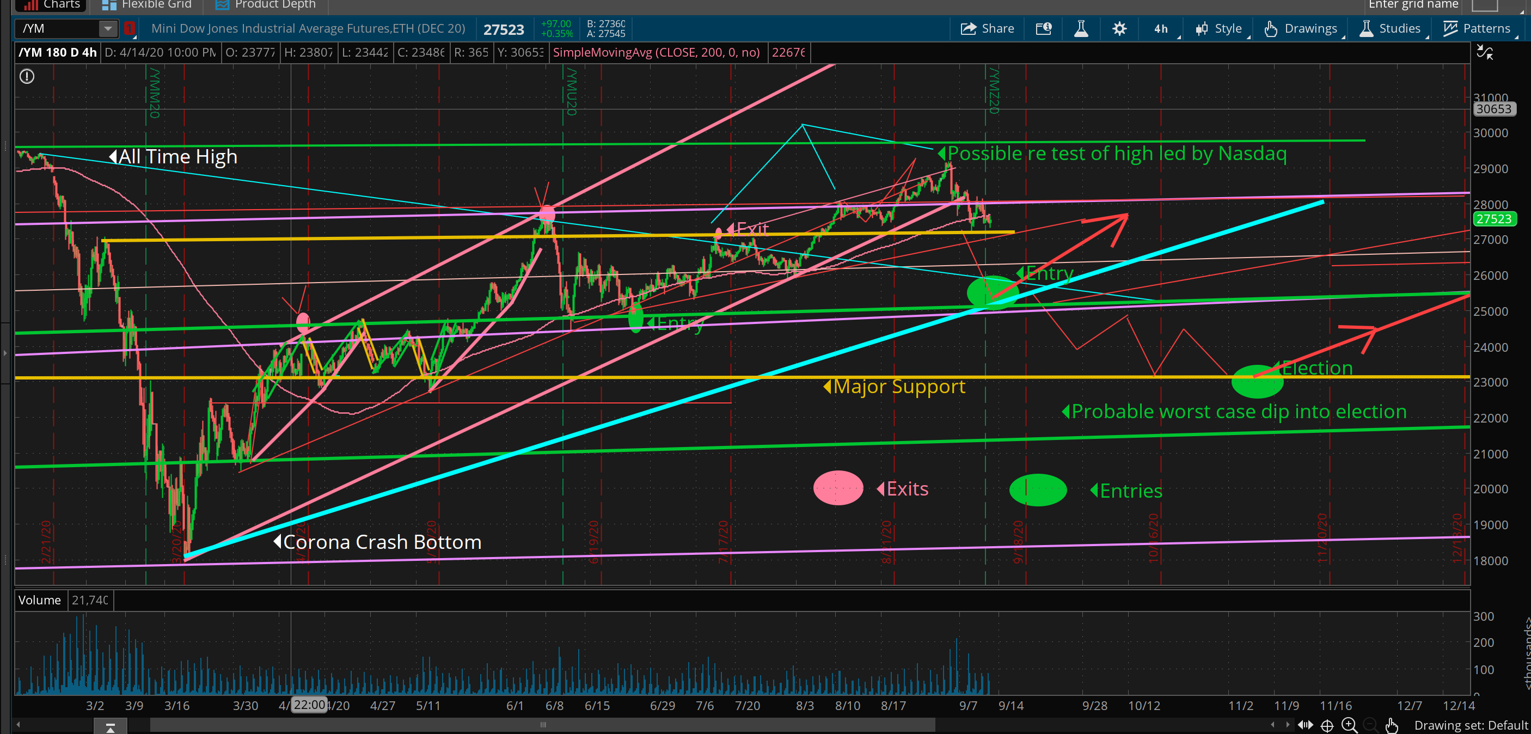The image size is (1531, 734).
Task: Click the Share chart button
Action: tap(987, 28)
